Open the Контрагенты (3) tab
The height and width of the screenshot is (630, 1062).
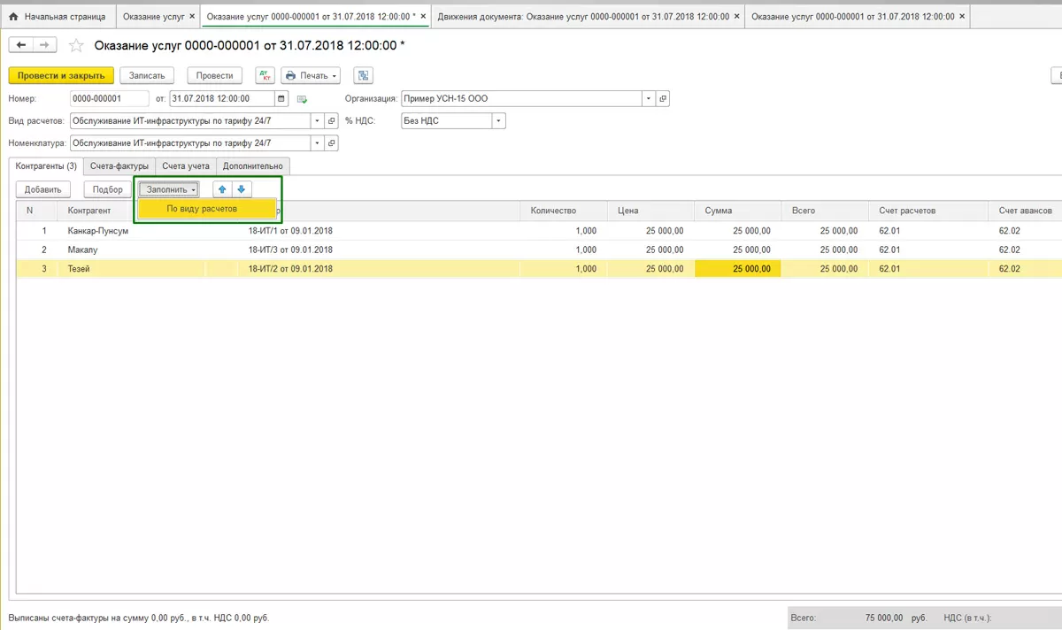pyautogui.click(x=47, y=166)
